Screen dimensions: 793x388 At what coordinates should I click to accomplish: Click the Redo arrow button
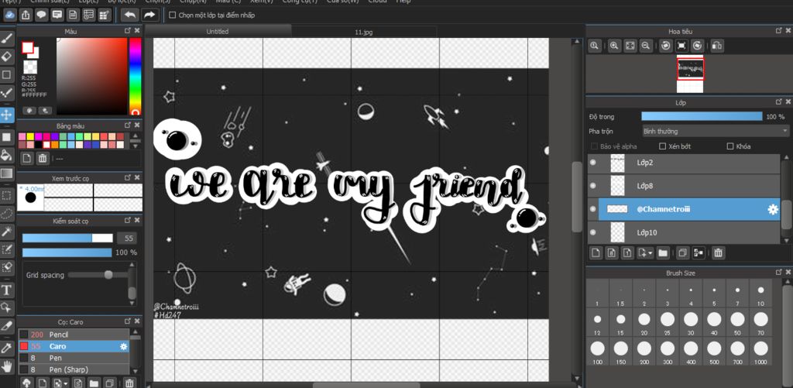coord(149,15)
